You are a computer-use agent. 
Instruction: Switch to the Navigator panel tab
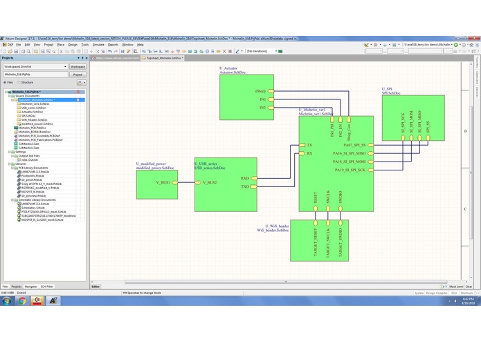pos(31,286)
